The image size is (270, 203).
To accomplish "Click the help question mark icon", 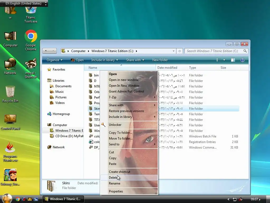I will tap(243, 60).
